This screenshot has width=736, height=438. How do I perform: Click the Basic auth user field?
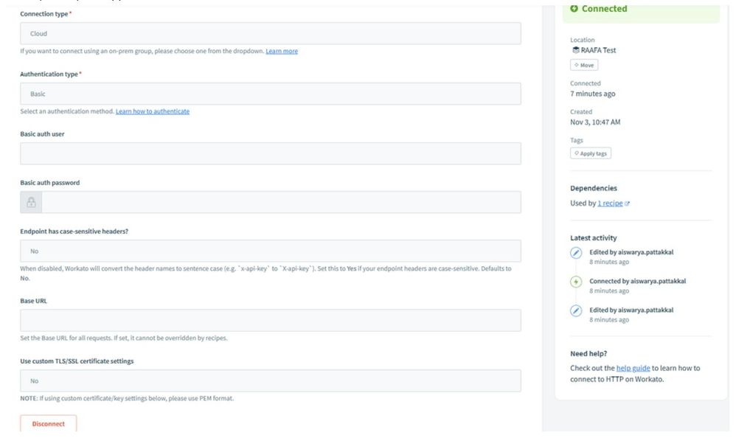pos(270,153)
